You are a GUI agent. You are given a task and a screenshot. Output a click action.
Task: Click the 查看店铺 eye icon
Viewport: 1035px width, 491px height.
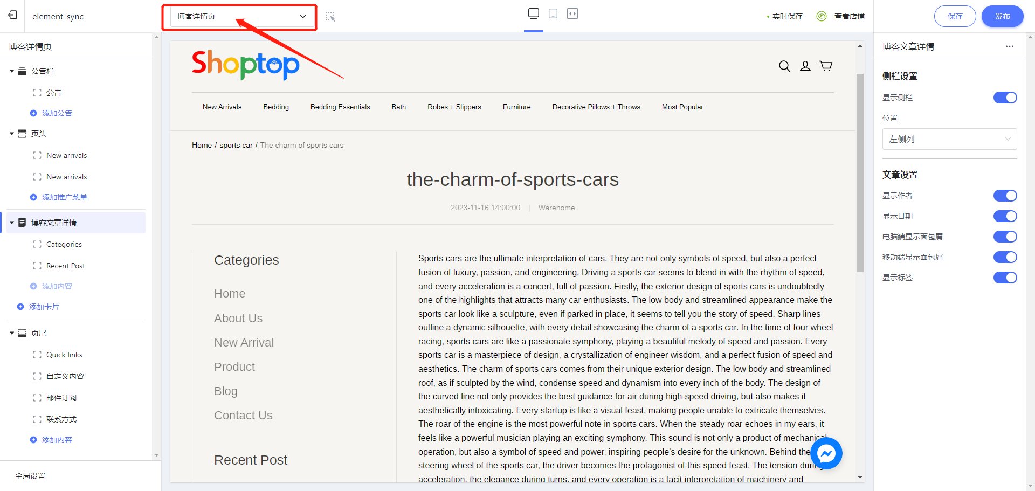pyautogui.click(x=822, y=16)
